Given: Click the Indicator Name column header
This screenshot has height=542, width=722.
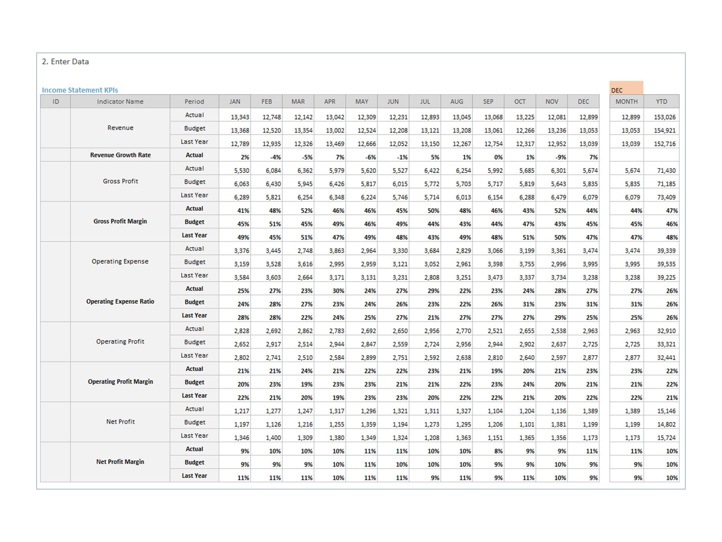Looking at the screenshot, I should pos(120,102).
